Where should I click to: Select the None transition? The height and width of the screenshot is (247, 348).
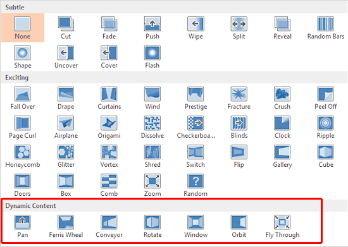coord(23,28)
